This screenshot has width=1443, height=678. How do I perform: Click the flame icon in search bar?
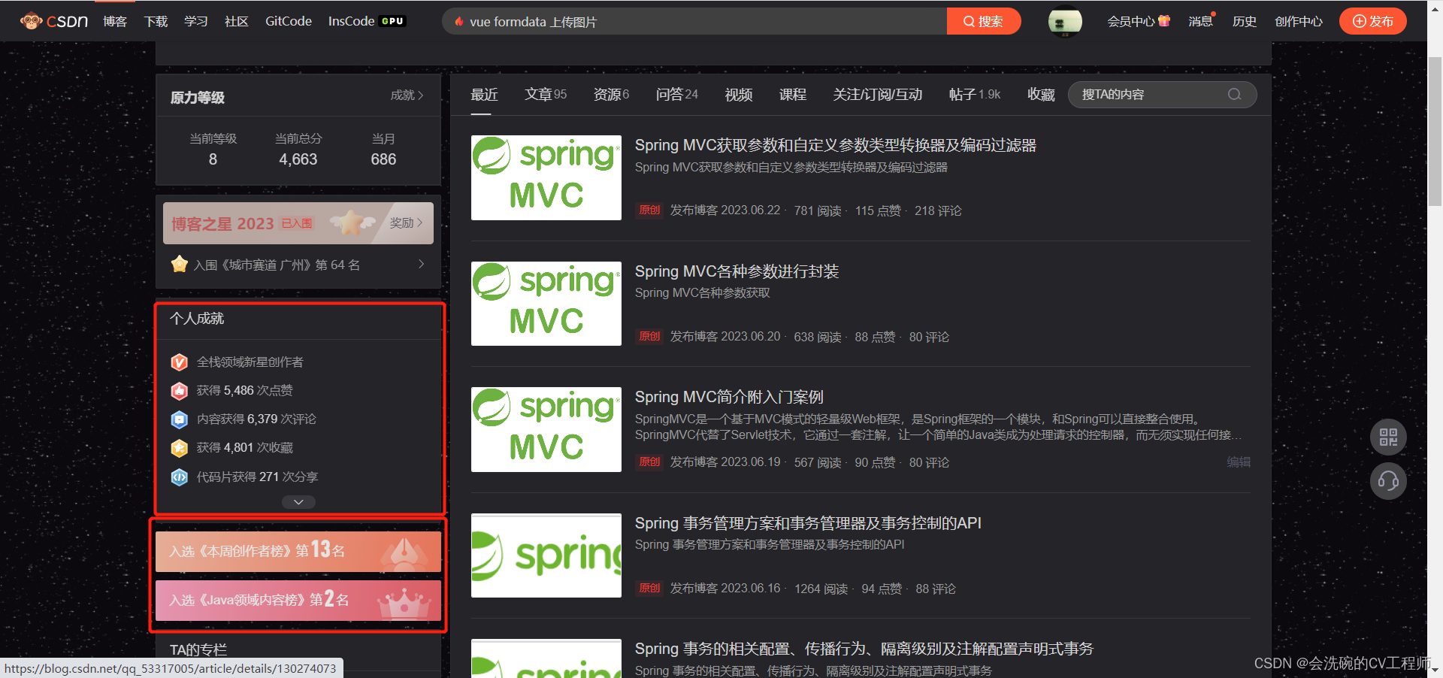[458, 22]
